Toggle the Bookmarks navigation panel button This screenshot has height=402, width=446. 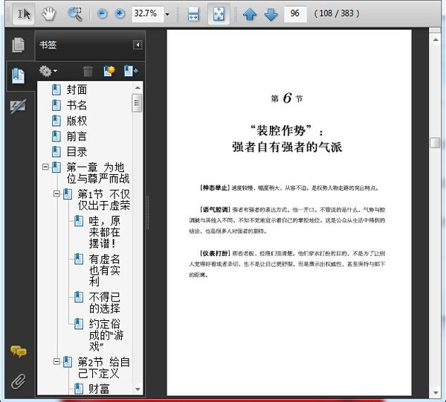(18, 75)
